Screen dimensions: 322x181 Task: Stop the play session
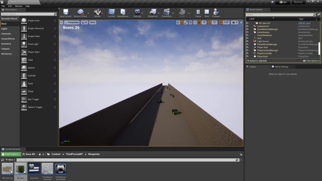(x=207, y=13)
